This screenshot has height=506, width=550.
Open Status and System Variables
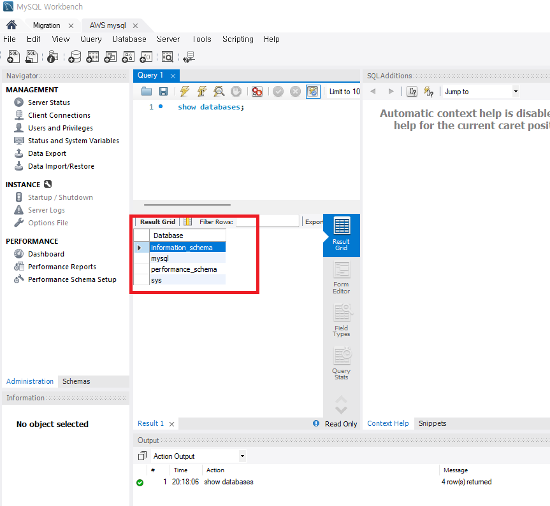tap(73, 141)
